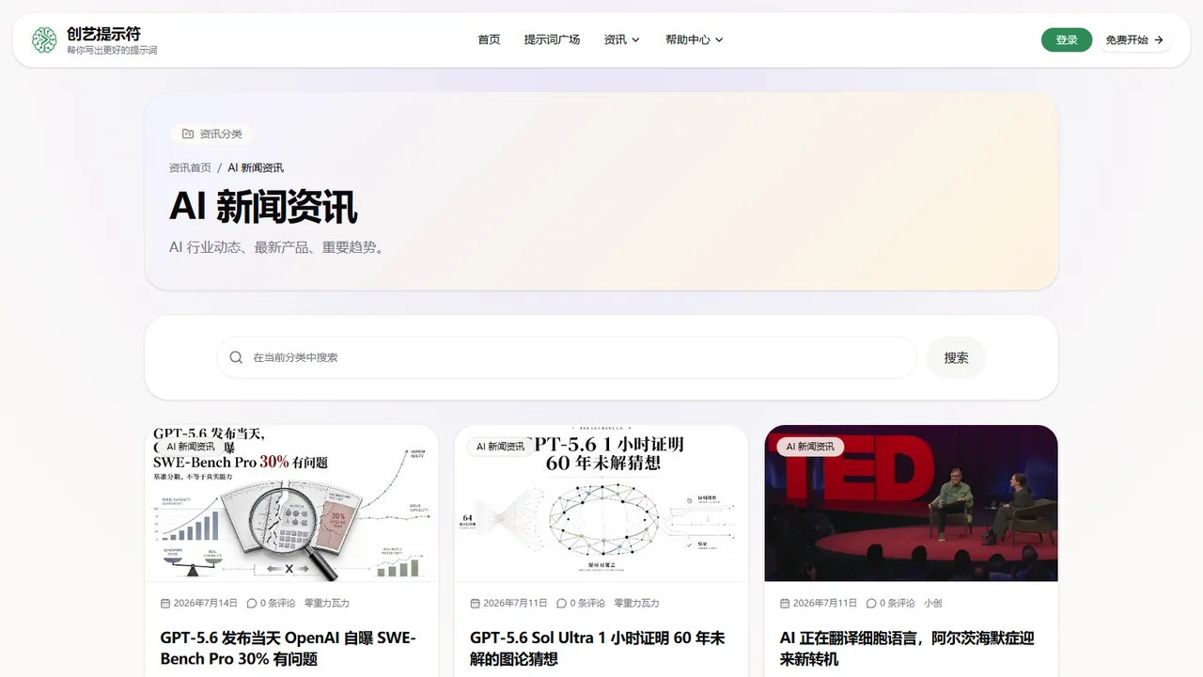The height and width of the screenshot is (677, 1203).
Task: Click the green 登录 button
Action: 1067,39
